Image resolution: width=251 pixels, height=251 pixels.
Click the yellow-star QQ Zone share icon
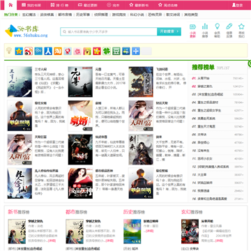pyautogui.click(x=19, y=51)
